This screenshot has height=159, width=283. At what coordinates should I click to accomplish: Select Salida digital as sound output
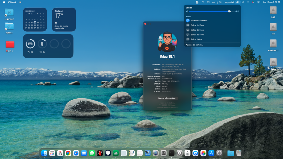click(212, 39)
